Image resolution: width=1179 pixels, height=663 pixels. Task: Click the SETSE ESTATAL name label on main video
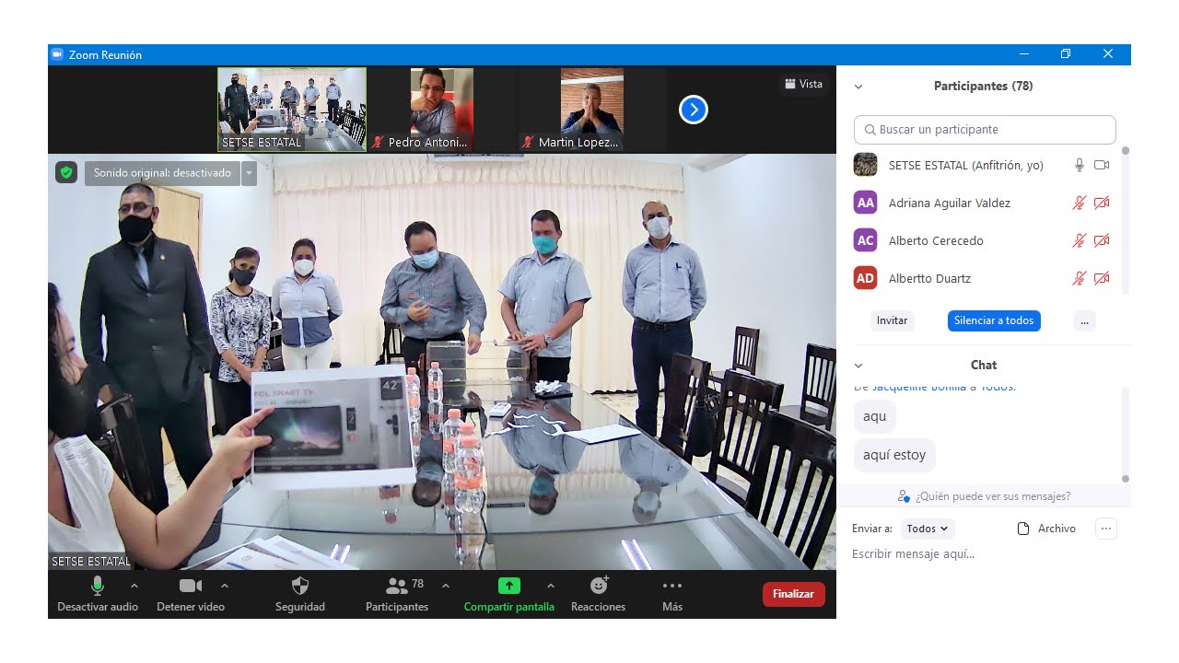[x=91, y=561]
